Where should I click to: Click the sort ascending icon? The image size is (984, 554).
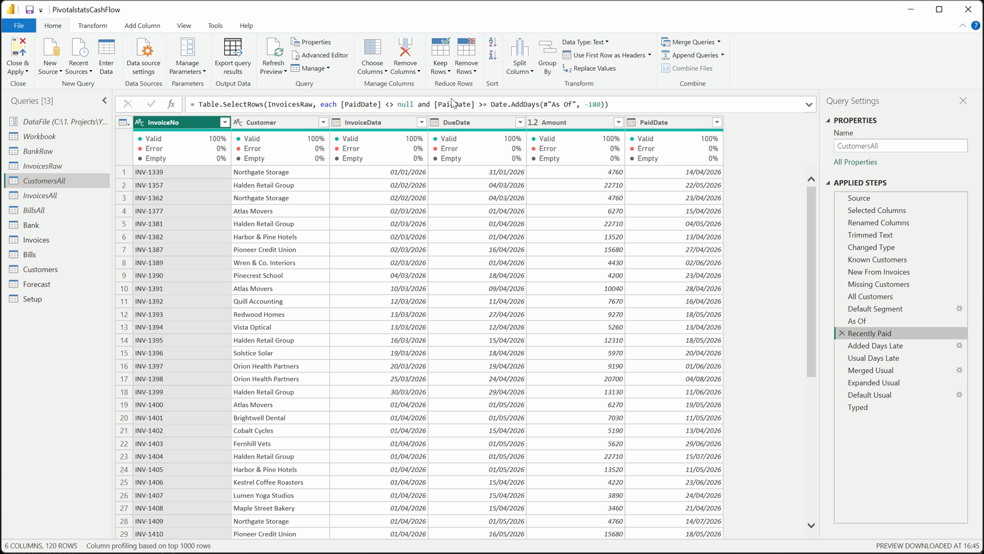[493, 42]
